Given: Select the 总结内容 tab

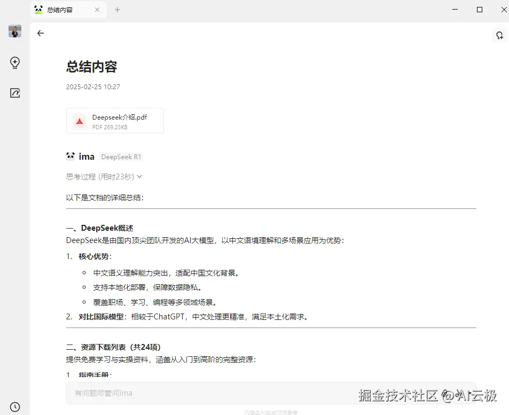Looking at the screenshot, I should point(68,10).
